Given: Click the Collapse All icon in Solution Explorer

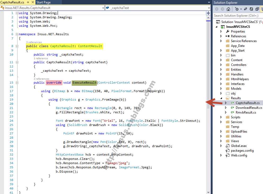Looking at the screenshot, I should point(257,9).
